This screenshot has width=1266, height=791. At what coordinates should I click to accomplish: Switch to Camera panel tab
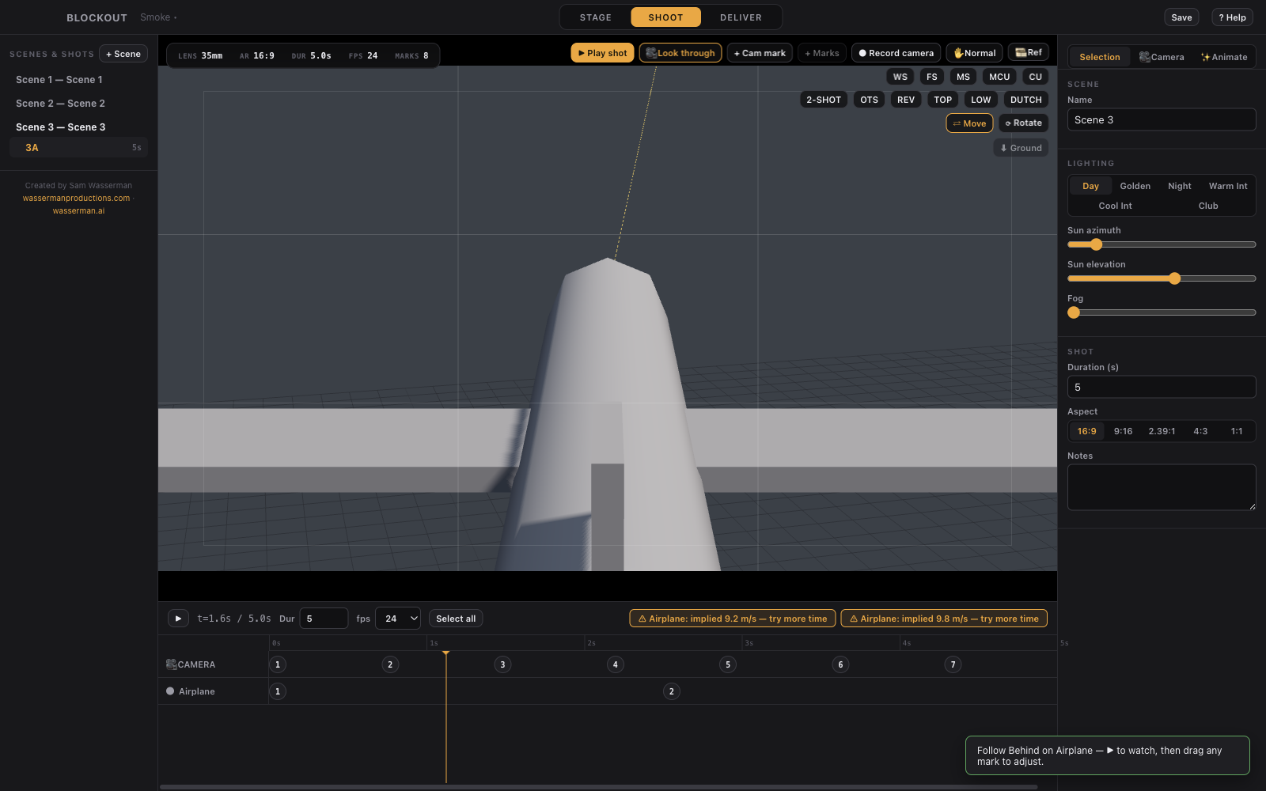point(1162,57)
